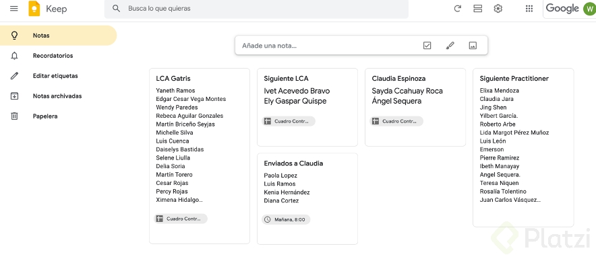Click the Keep title text
The image size is (596, 257).
click(x=56, y=9)
